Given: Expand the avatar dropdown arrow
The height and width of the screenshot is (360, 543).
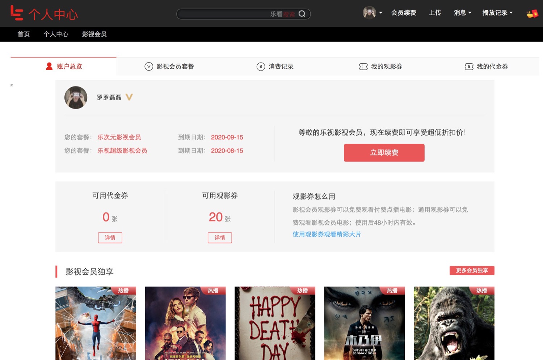Looking at the screenshot, I should (380, 13).
